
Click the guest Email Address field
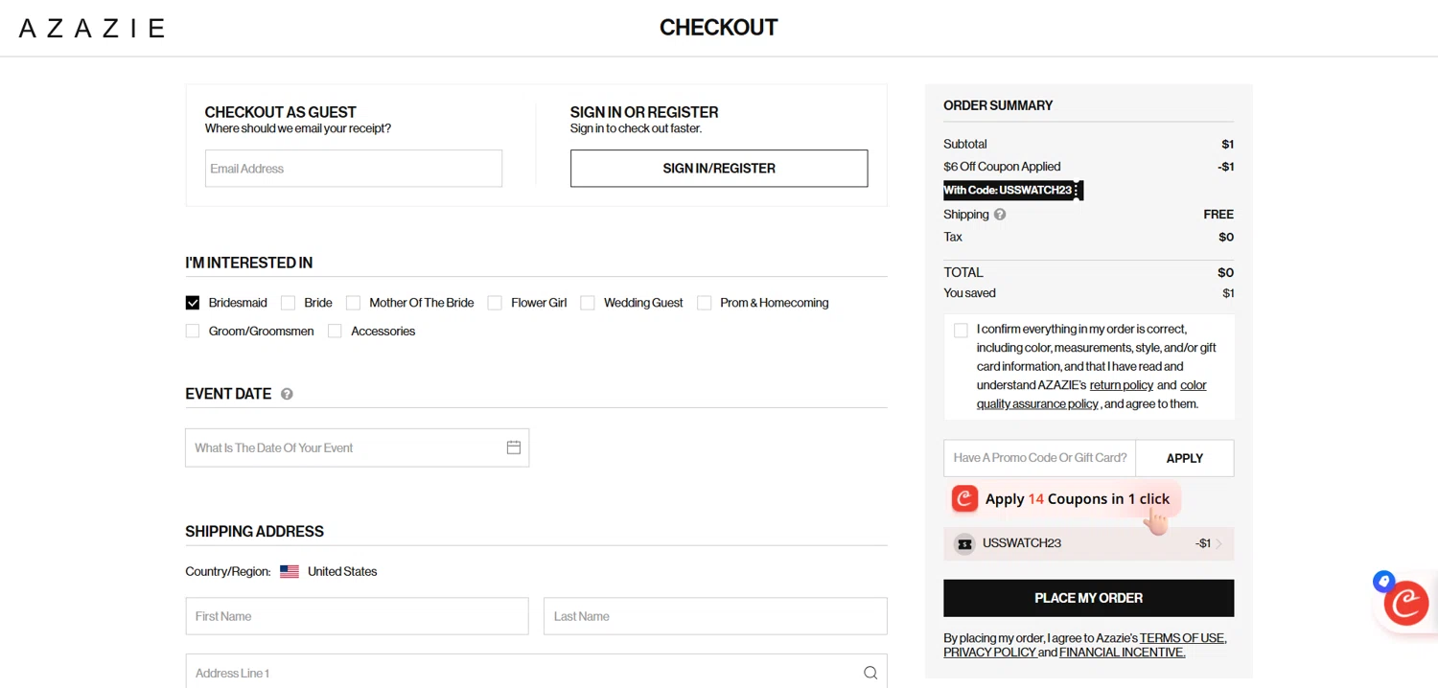coord(353,169)
